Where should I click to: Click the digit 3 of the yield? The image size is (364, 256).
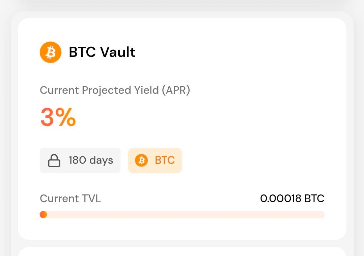47,117
